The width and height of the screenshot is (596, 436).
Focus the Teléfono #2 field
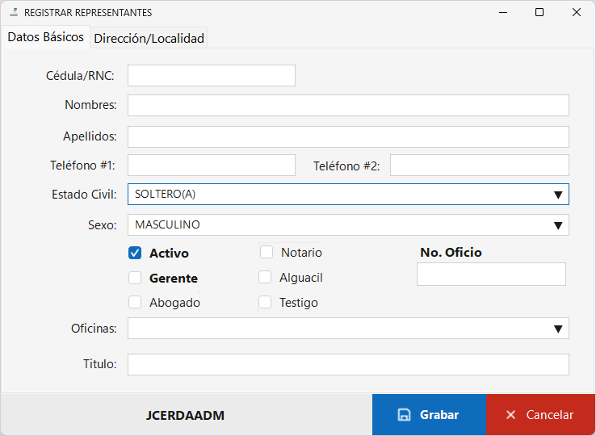[480, 165]
